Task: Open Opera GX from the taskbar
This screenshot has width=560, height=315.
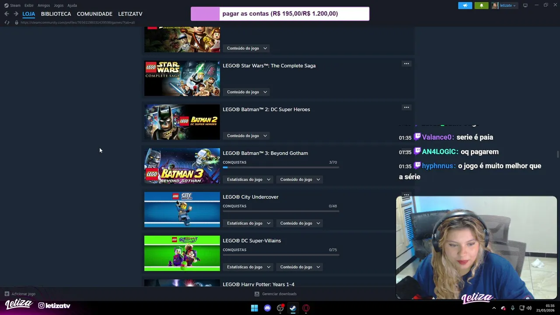Action: (306, 308)
